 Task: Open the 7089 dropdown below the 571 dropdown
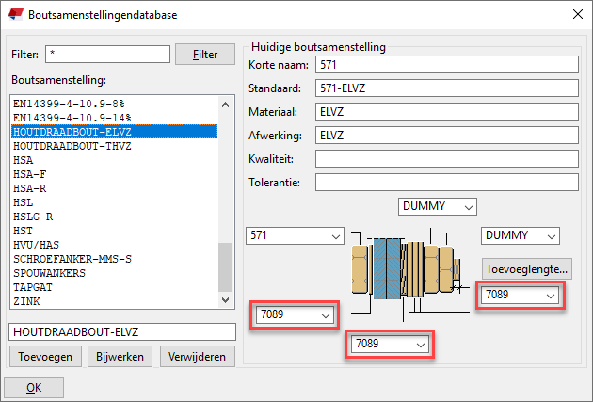(x=295, y=314)
